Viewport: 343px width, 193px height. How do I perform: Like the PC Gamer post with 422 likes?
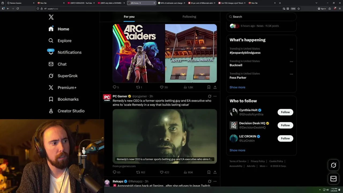165,172
